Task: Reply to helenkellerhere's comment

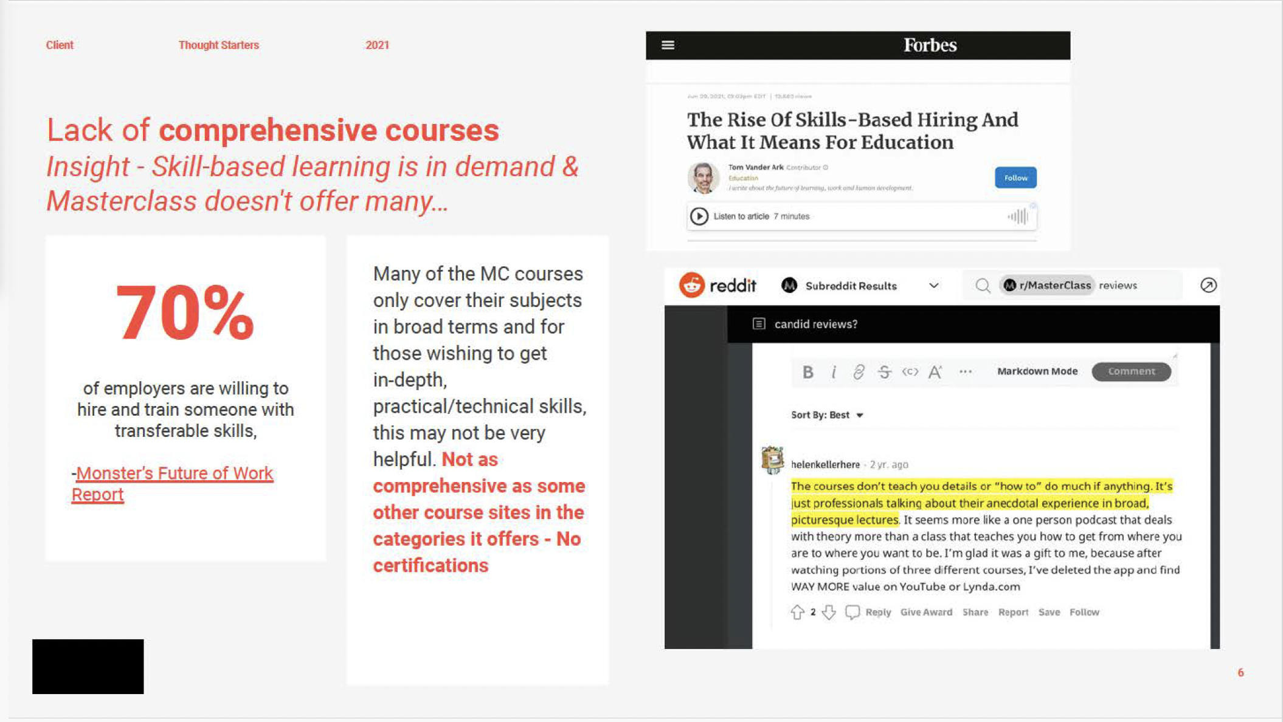Action: pyautogui.click(x=878, y=612)
